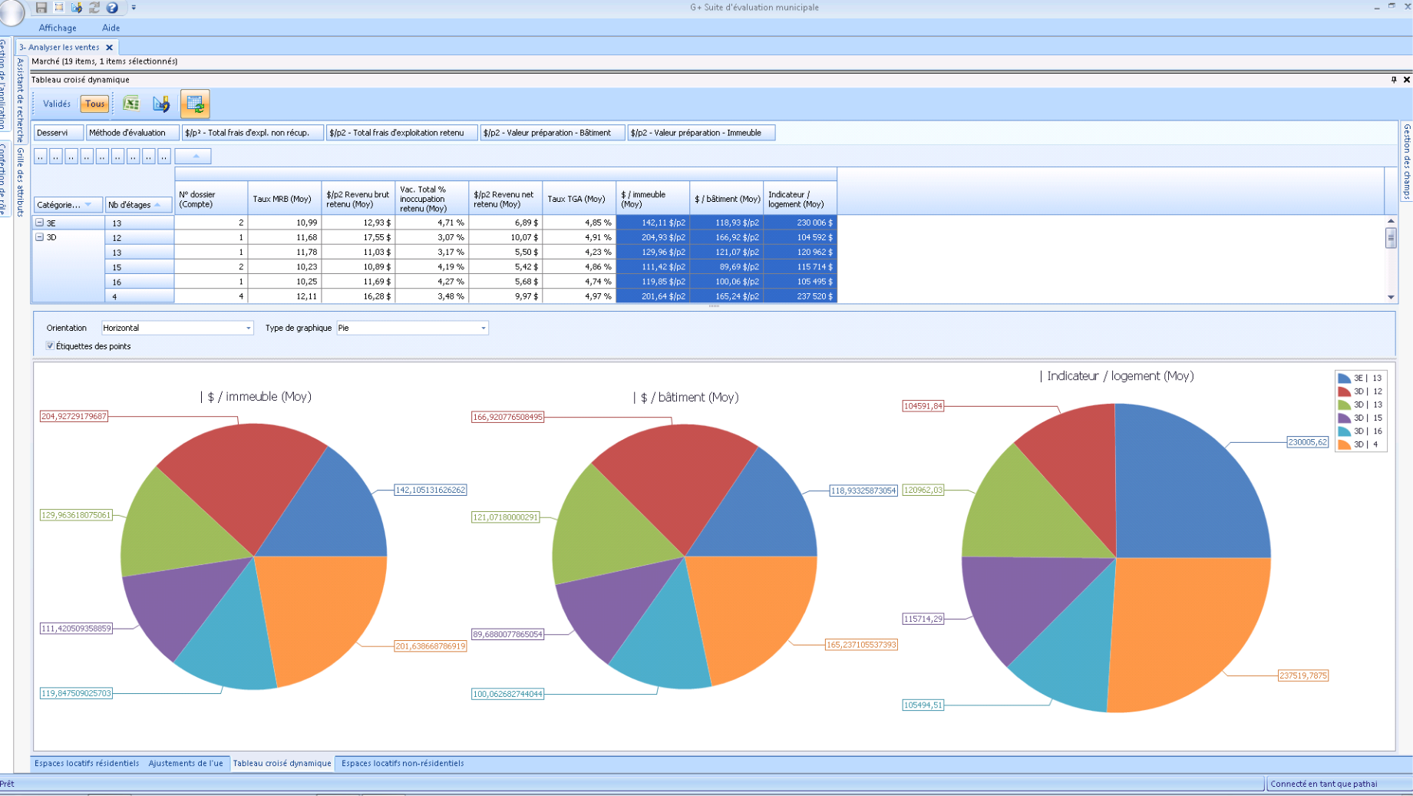
Task: Click the refresh arrows icon in top toolbar
Action: [x=94, y=8]
